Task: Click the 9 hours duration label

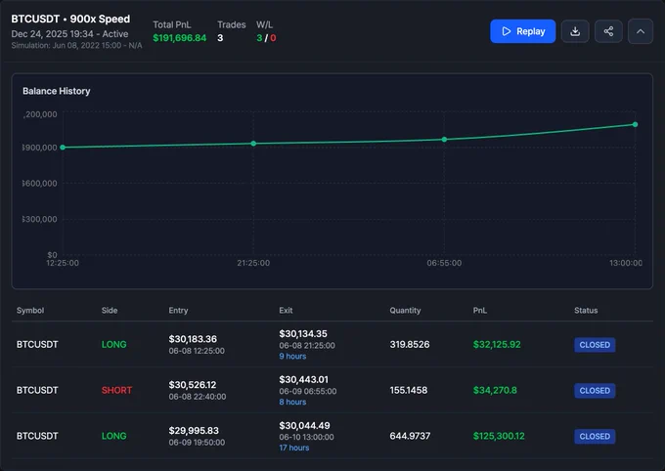Action: tap(292, 356)
